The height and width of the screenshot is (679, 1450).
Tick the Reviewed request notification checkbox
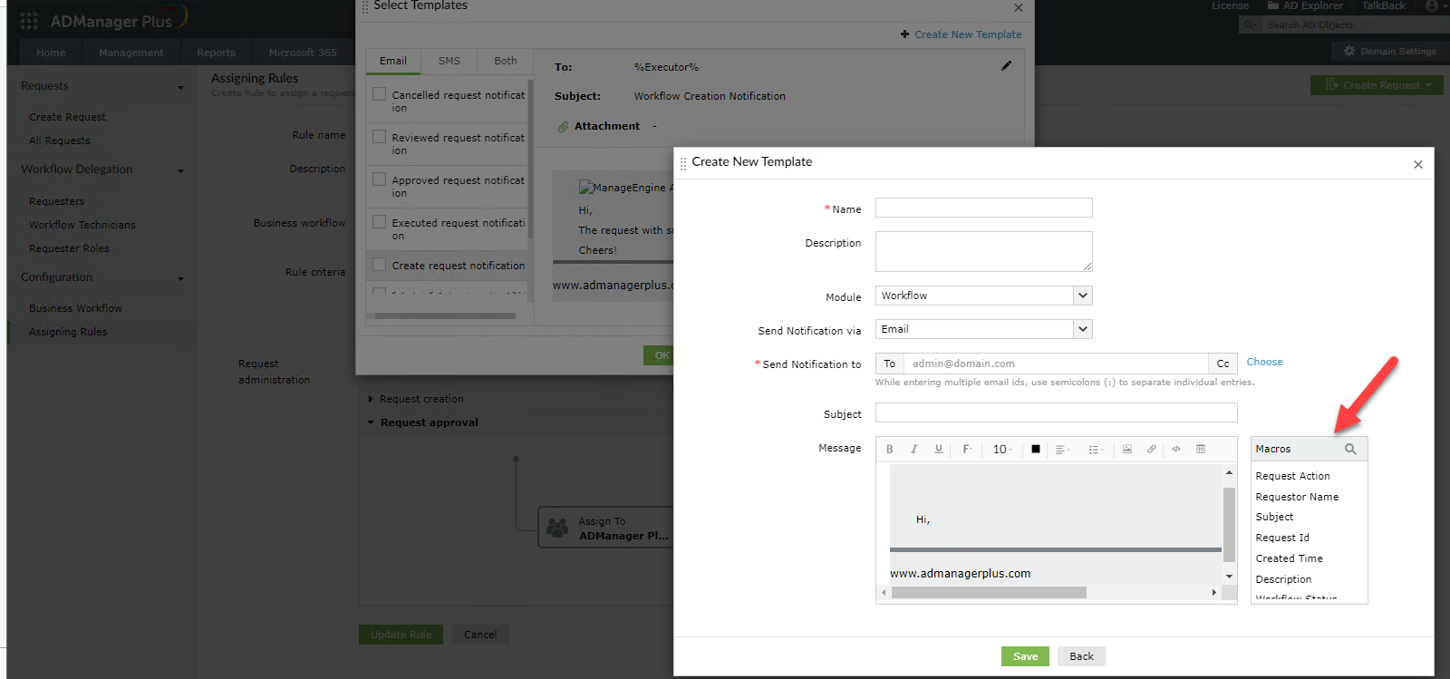[x=380, y=137]
